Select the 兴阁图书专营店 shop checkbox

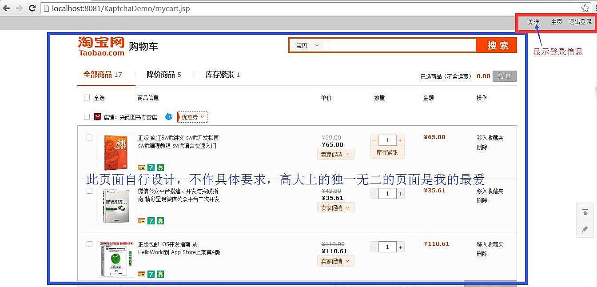coord(87,117)
